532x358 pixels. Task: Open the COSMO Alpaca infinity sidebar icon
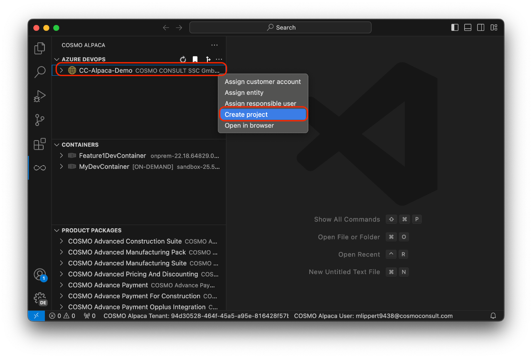[x=39, y=168]
